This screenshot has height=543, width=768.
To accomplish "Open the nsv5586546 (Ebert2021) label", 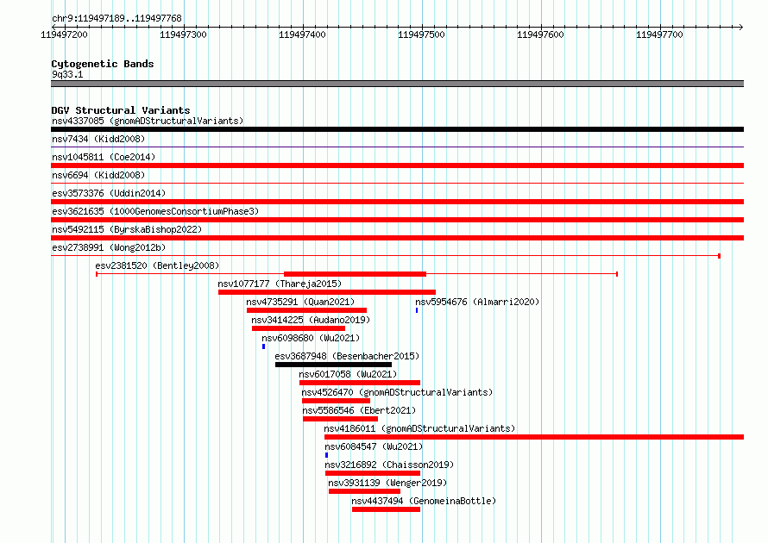I will point(359,410).
